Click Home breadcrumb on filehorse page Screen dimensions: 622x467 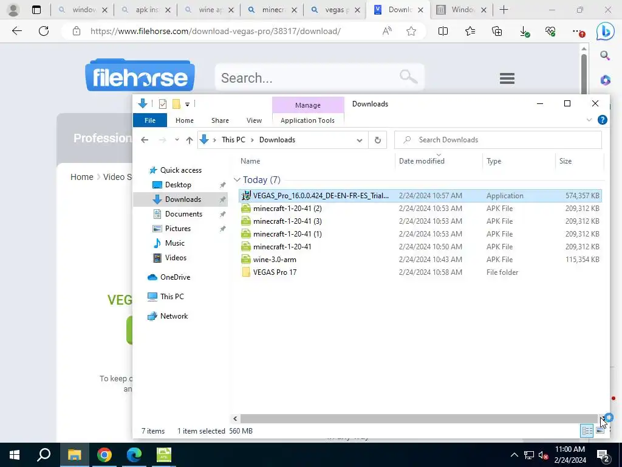[x=82, y=177]
